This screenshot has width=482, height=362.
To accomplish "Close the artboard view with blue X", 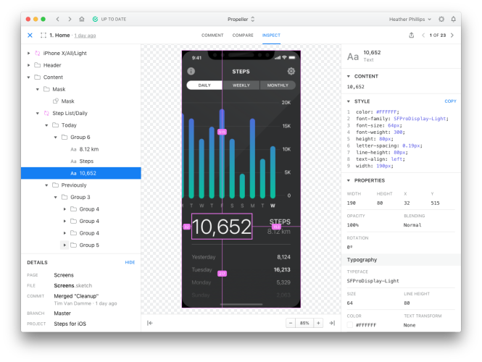I will coord(30,35).
